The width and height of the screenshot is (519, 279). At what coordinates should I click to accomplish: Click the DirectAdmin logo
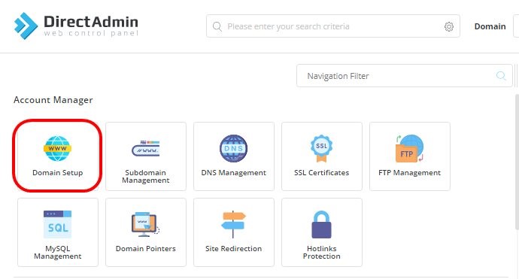coord(76,26)
